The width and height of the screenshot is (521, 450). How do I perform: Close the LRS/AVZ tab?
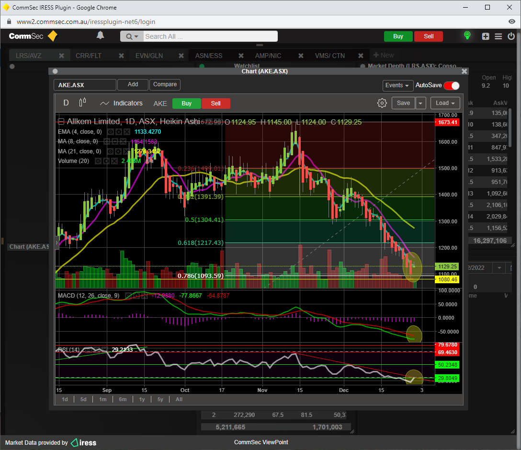pos(61,56)
